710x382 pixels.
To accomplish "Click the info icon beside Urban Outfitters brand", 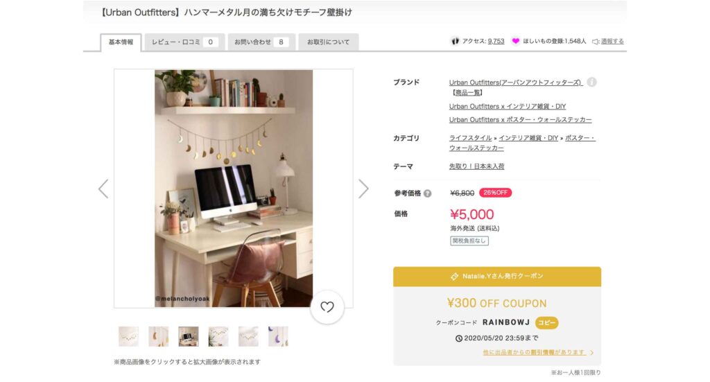I will coord(591,82).
